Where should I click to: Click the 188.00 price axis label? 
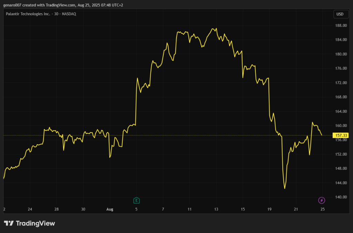[x=341, y=26]
